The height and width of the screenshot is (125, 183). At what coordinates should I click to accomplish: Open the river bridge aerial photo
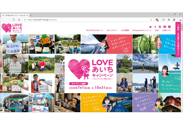click(x=94, y=44)
